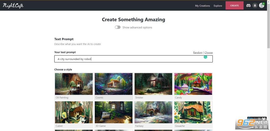Click the green Grammarly icon in prompt field

tap(205, 57)
